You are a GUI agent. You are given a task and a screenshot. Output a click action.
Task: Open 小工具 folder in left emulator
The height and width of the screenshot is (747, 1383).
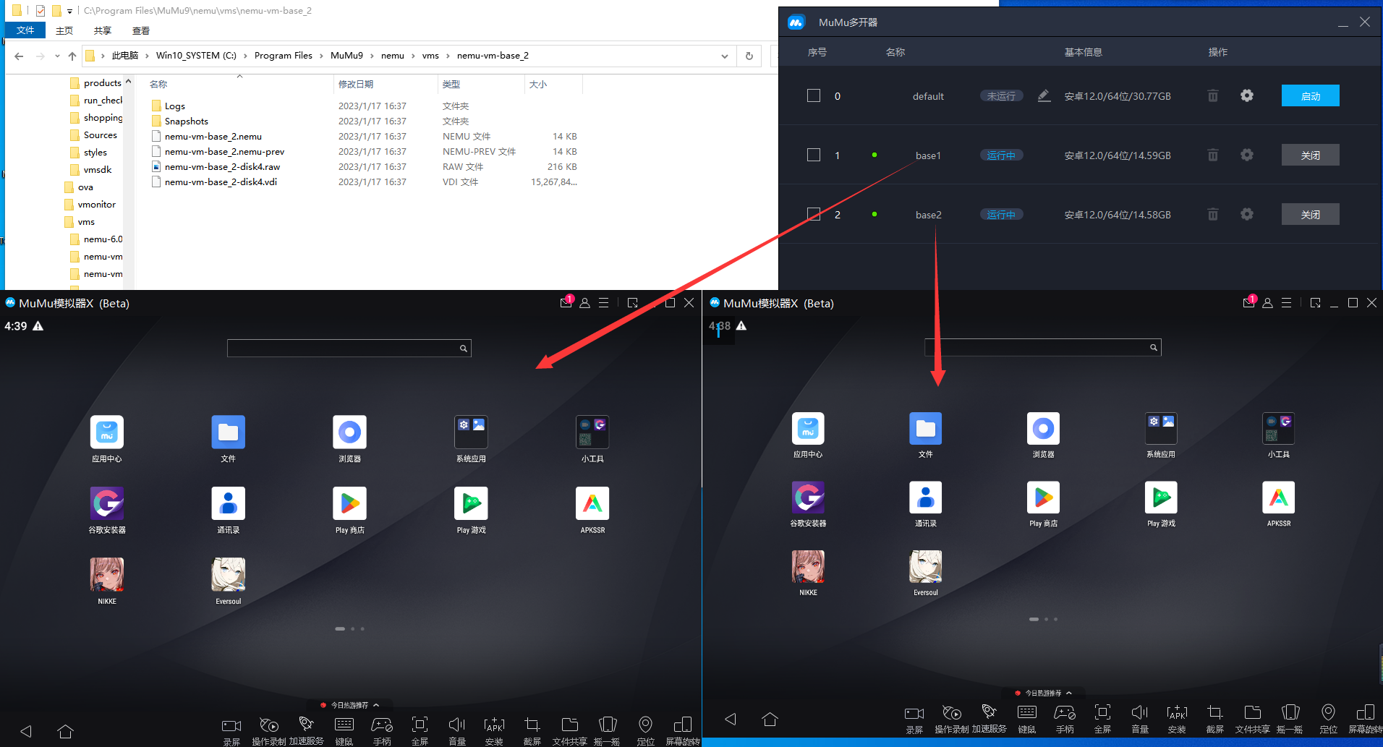tap(592, 432)
